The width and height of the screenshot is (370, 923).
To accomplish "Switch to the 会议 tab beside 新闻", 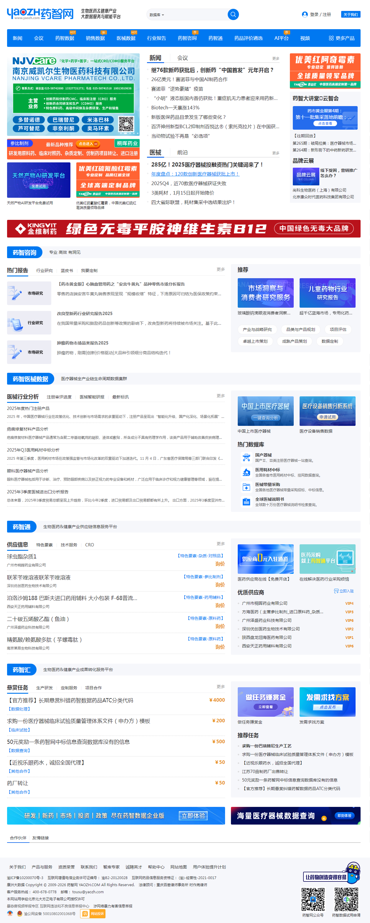I will coord(182,58).
